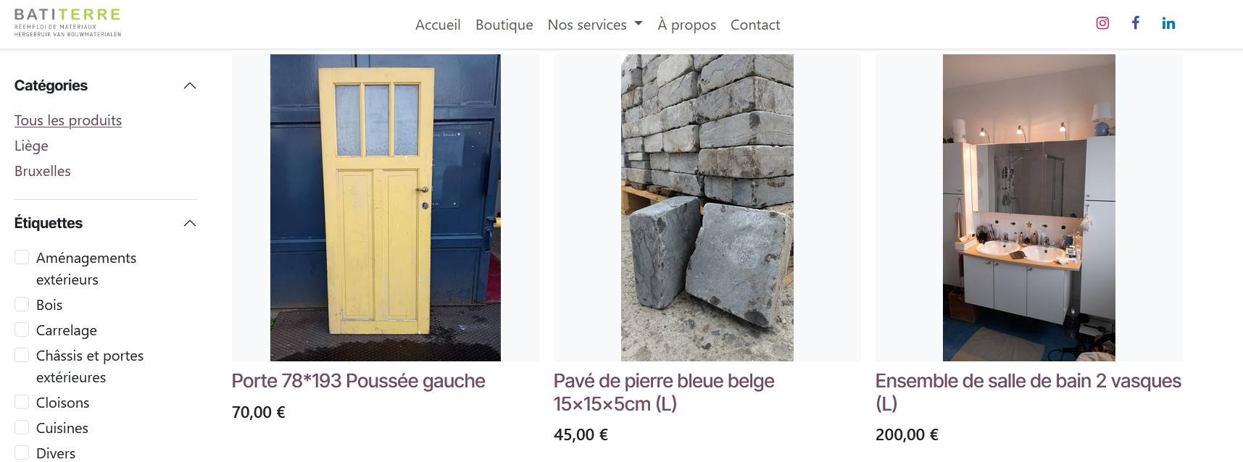Navigate to the Contact page
The width and height of the screenshot is (1243, 462).
[x=755, y=25]
